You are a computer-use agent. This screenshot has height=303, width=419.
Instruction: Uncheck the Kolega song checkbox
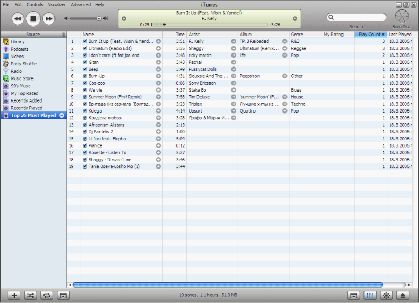point(85,111)
